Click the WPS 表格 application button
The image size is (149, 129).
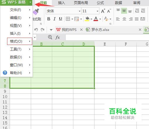14,2
